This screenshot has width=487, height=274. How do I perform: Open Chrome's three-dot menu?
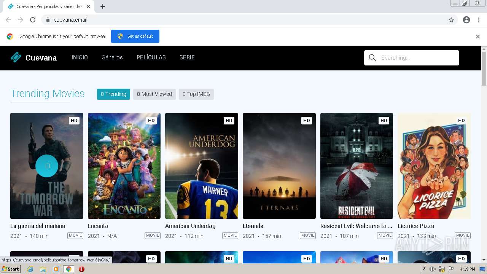479,20
